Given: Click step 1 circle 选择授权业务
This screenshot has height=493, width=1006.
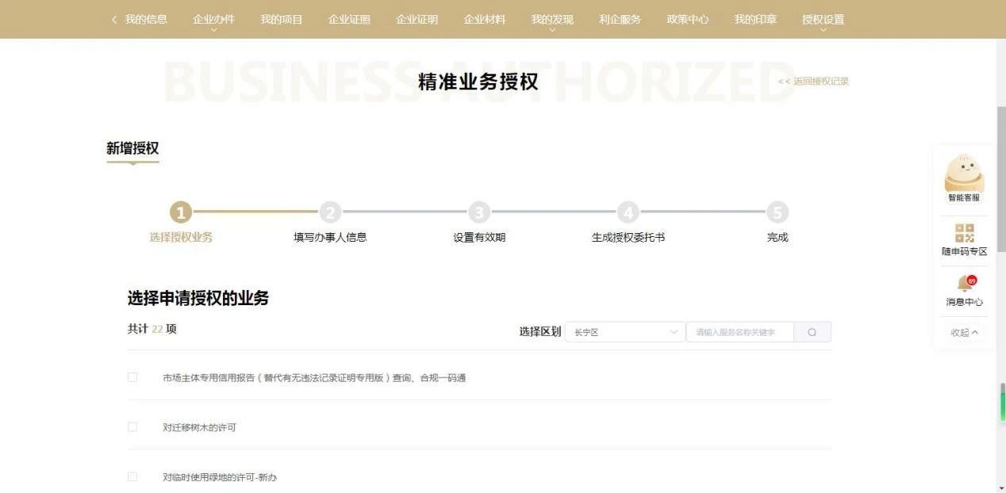Looking at the screenshot, I should (181, 212).
